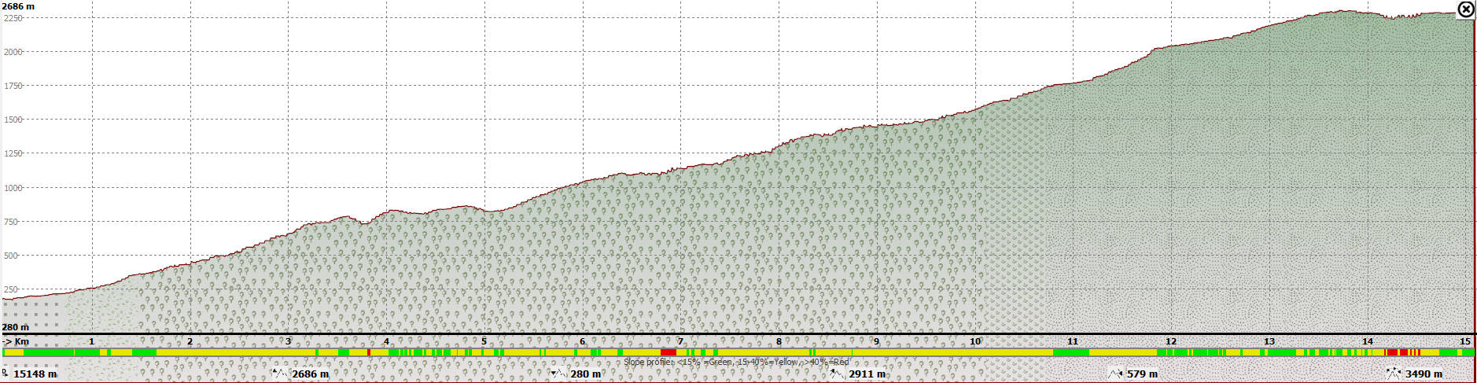Click the red steep slope segment near km 7

click(668, 352)
